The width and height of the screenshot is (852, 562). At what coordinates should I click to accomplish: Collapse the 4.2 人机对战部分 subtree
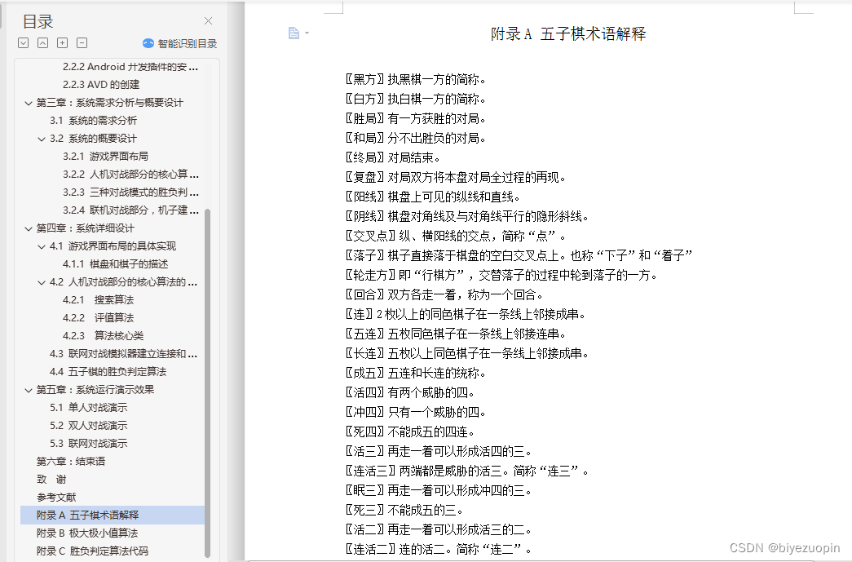tap(40, 281)
